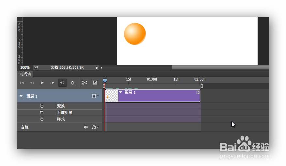Image resolution: width=286 pixels, height=166 pixels.
Task: Click the 100% zoom level field
Action: (25, 67)
